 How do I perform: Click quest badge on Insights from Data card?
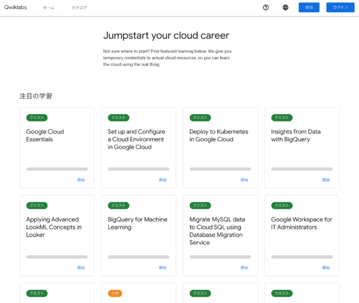tap(282, 117)
